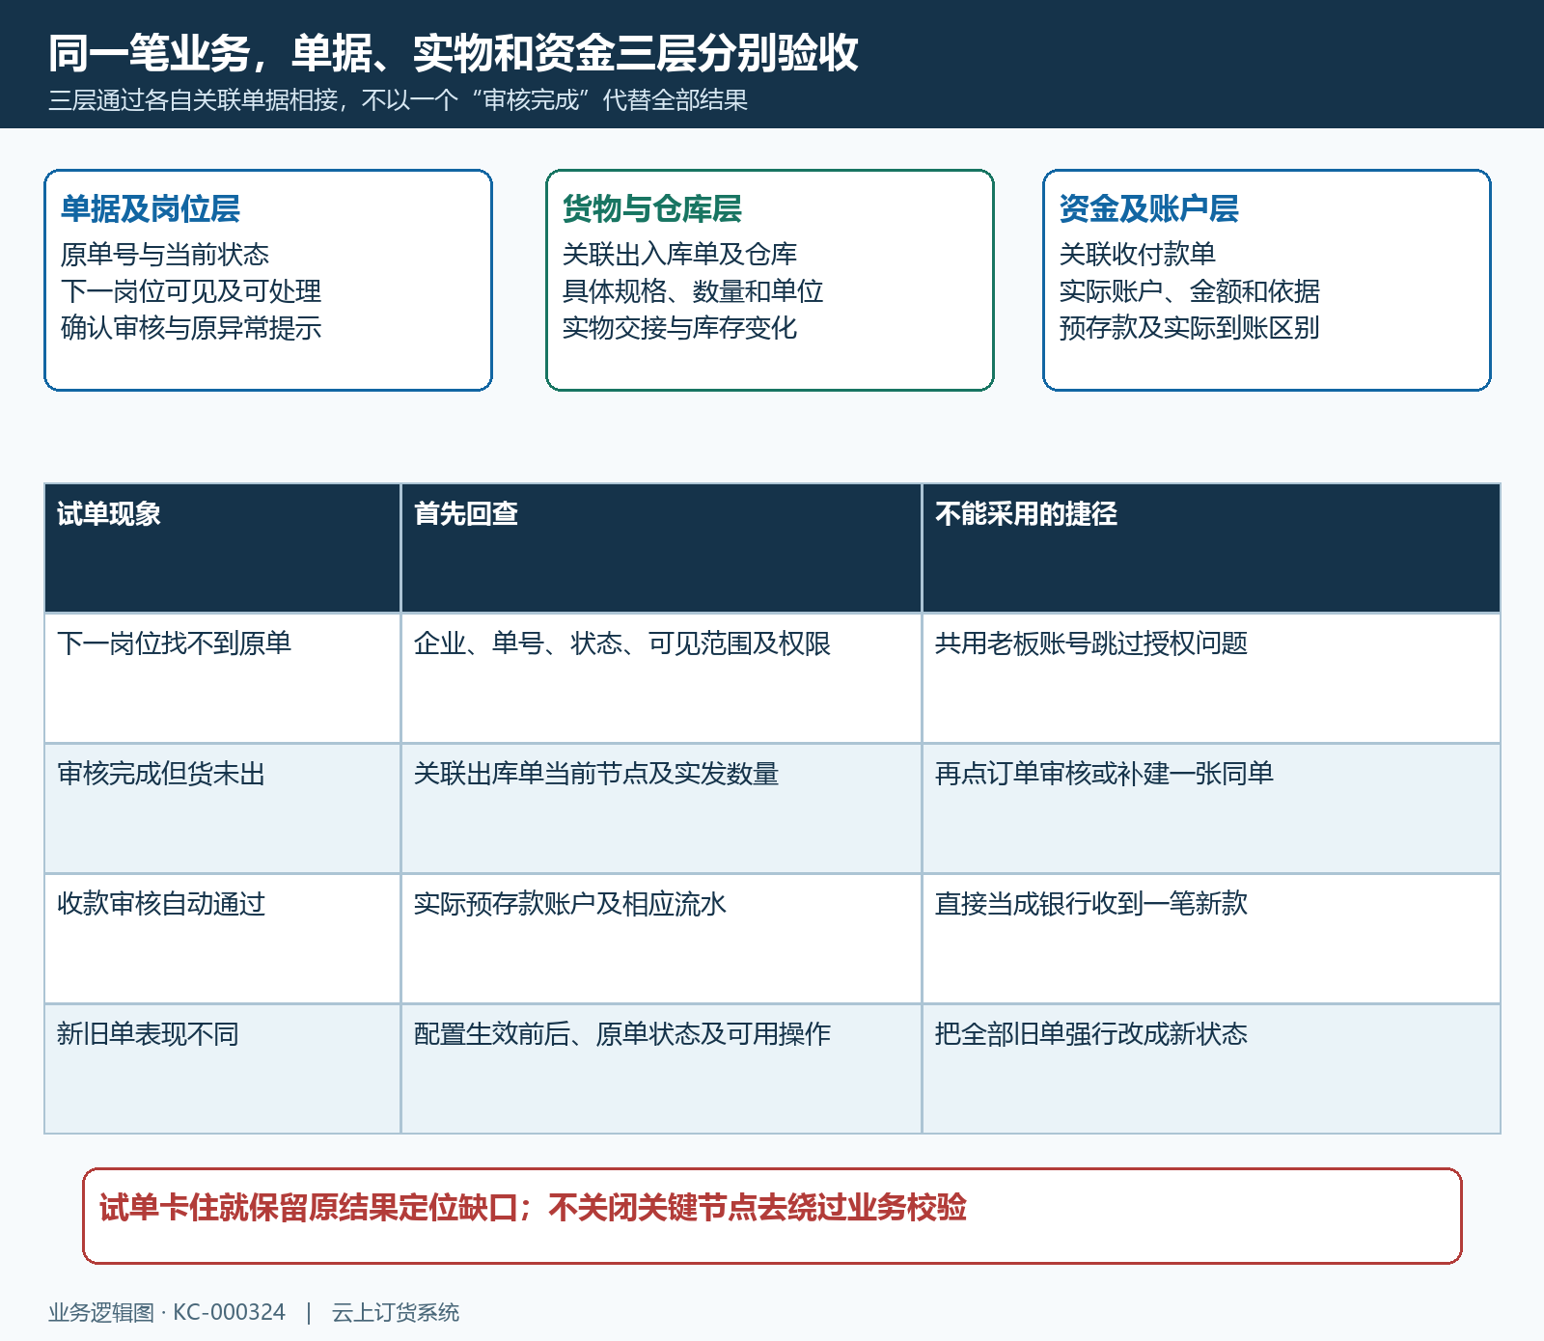Click the line 关联出入库单及仓库

tap(679, 255)
